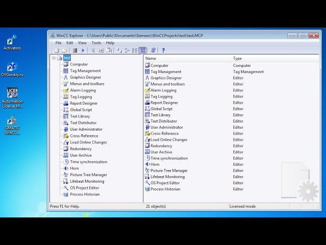The height and width of the screenshot is (245, 326).
Task: Click Picture Tree Manager icon in list
Action: coord(147,170)
